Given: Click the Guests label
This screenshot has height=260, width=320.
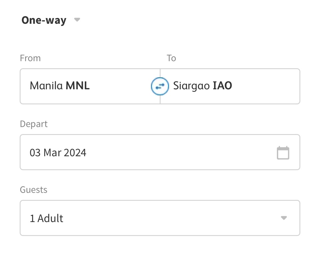Looking at the screenshot, I should (x=34, y=190).
